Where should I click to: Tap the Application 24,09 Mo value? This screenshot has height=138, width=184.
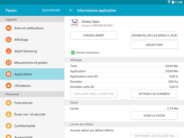coord(172,71)
